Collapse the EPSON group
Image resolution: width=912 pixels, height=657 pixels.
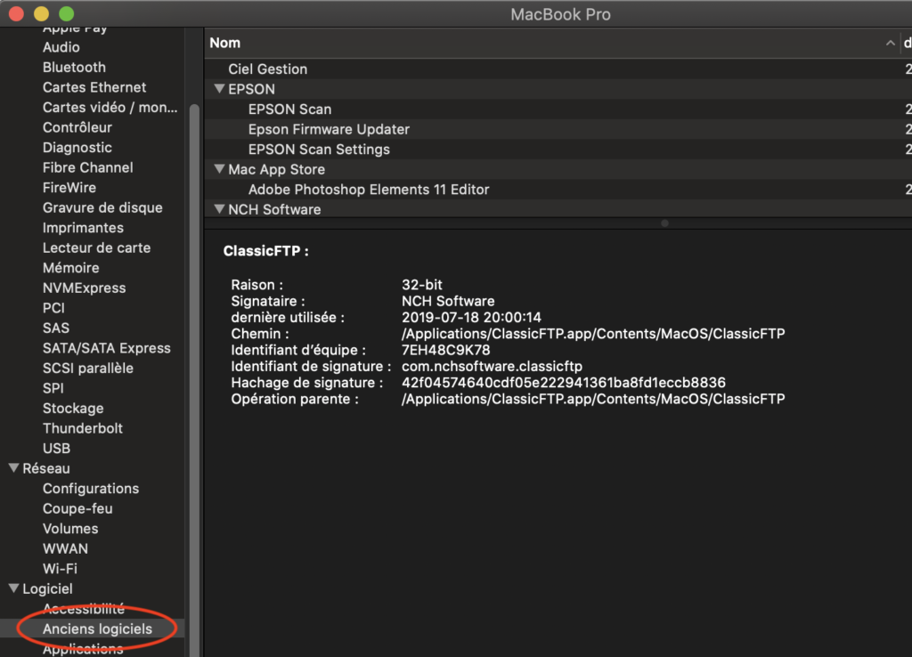[219, 89]
